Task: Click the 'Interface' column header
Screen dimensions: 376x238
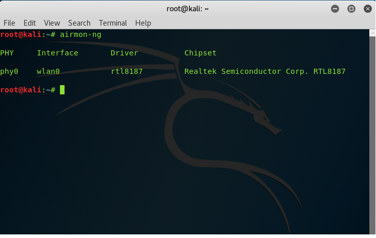Action: coord(57,53)
